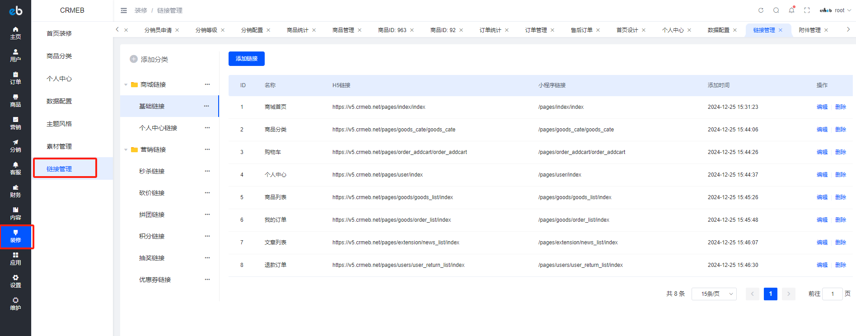This screenshot has width=856, height=336.
Task: Click the refresh icon in the top bar
Action: click(761, 10)
